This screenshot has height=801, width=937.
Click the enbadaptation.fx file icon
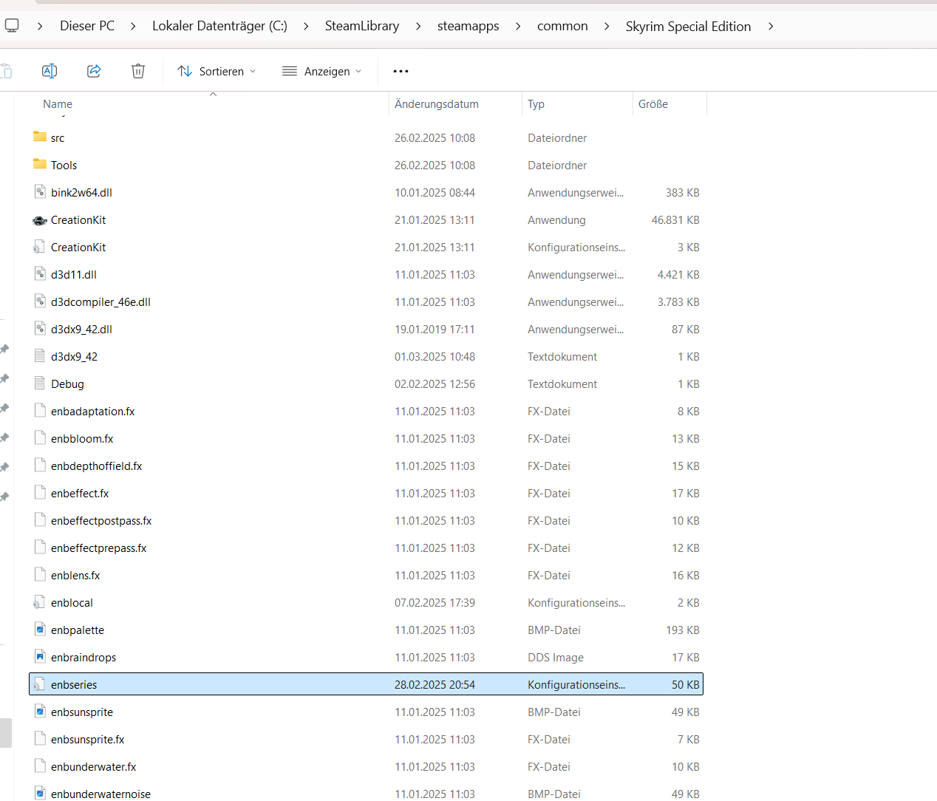coord(40,411)
